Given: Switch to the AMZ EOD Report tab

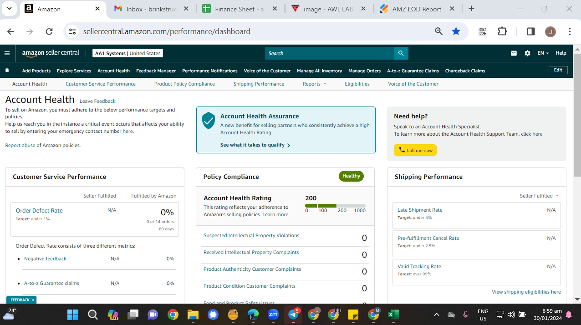Looking at the screenshot, I should (x=417, y=9).
